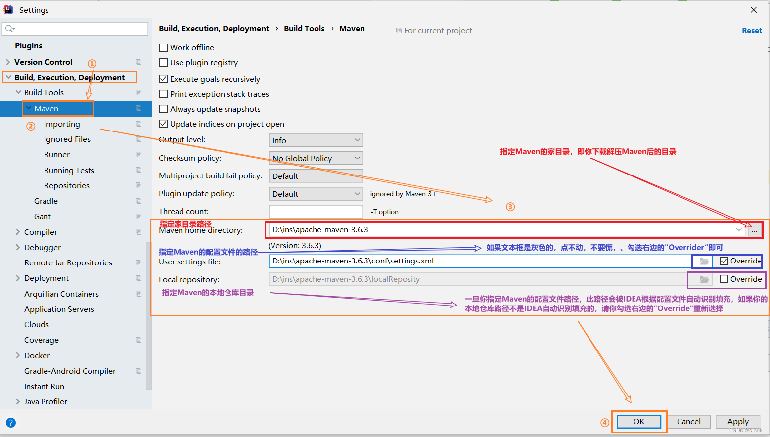Expand the Debugger tree node

pyautogui.click(x=18, y=247)
